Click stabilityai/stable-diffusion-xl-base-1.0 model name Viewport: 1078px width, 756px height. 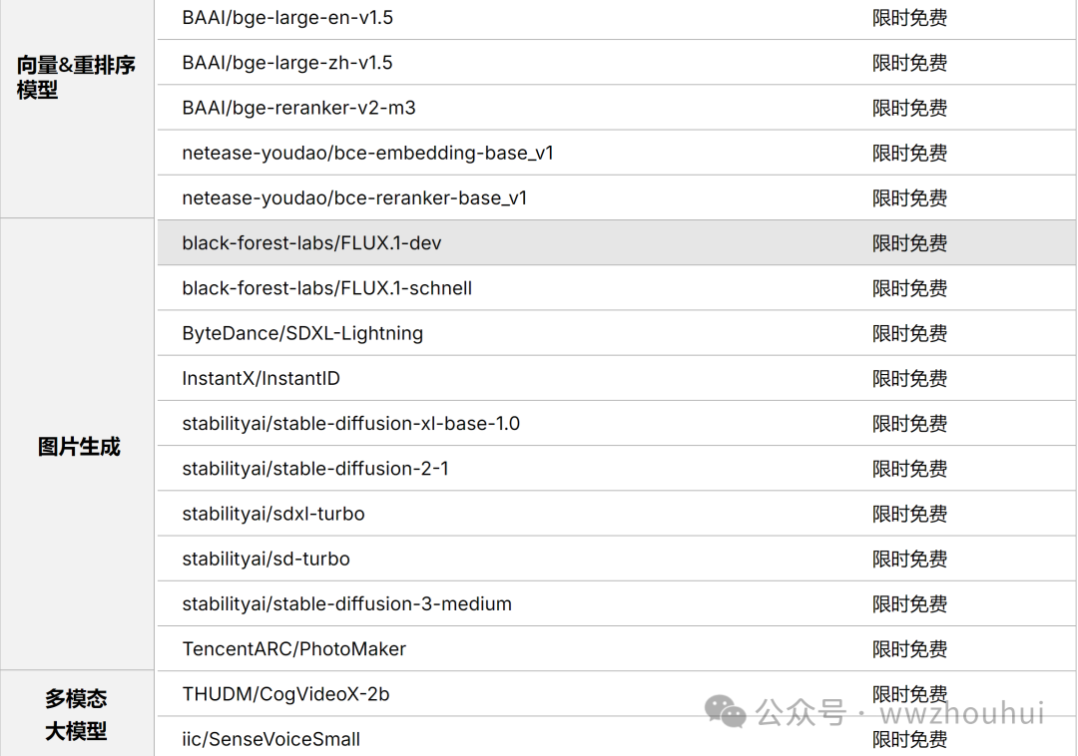(x=350, y=423)
